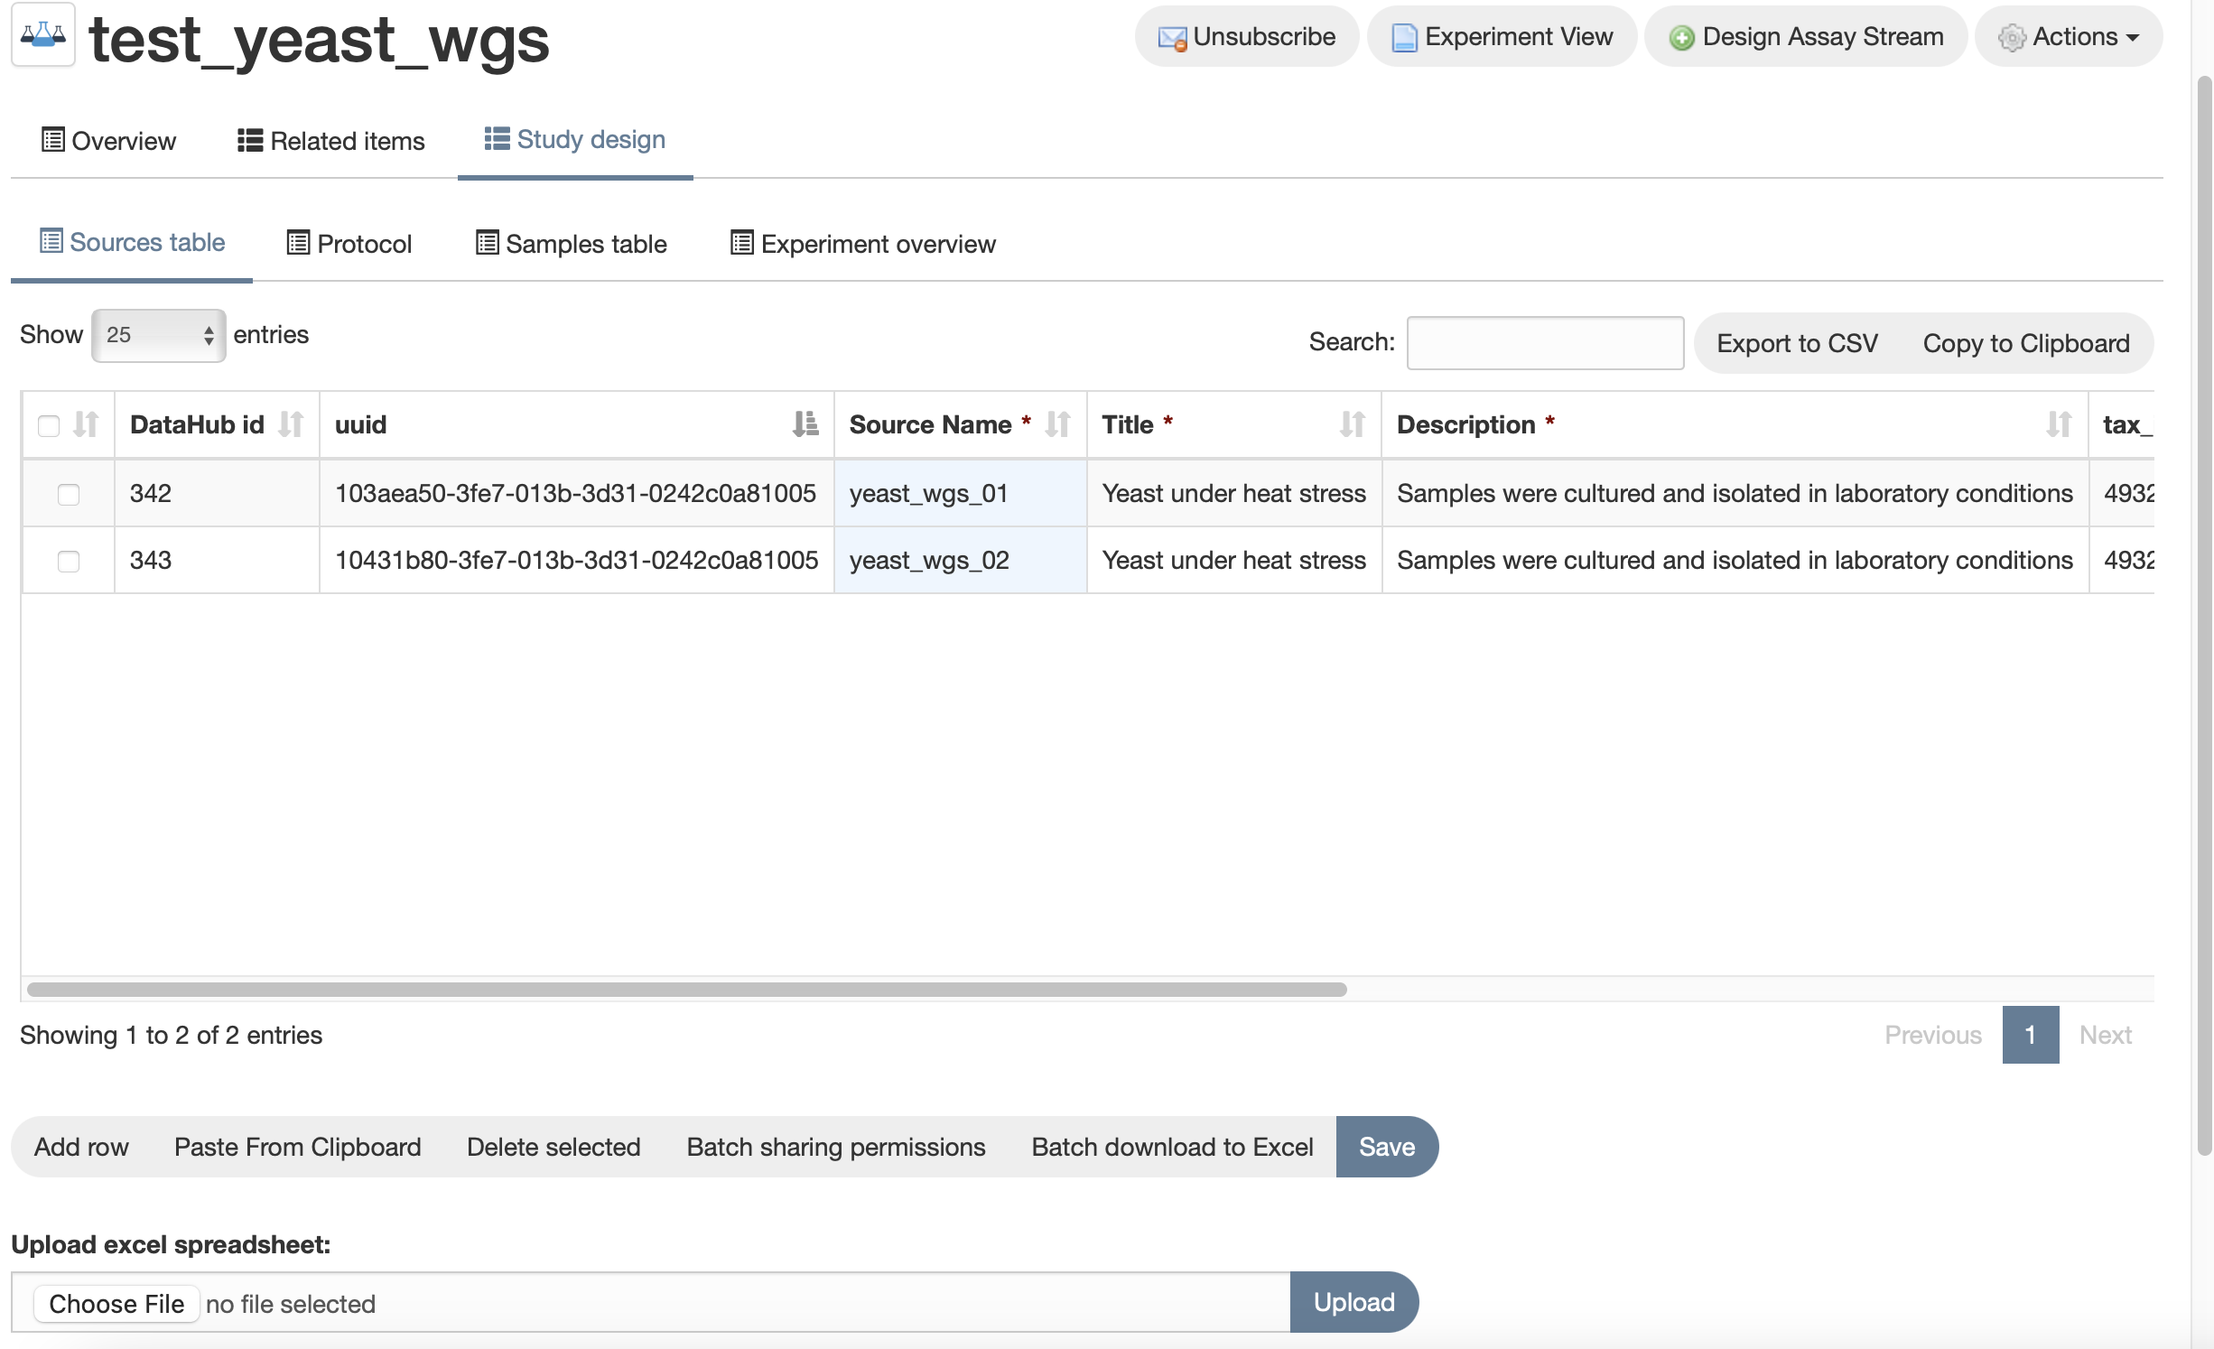Check the row for DataHub id 342
2214x1349 pixels.
click(x=69, y=494)
